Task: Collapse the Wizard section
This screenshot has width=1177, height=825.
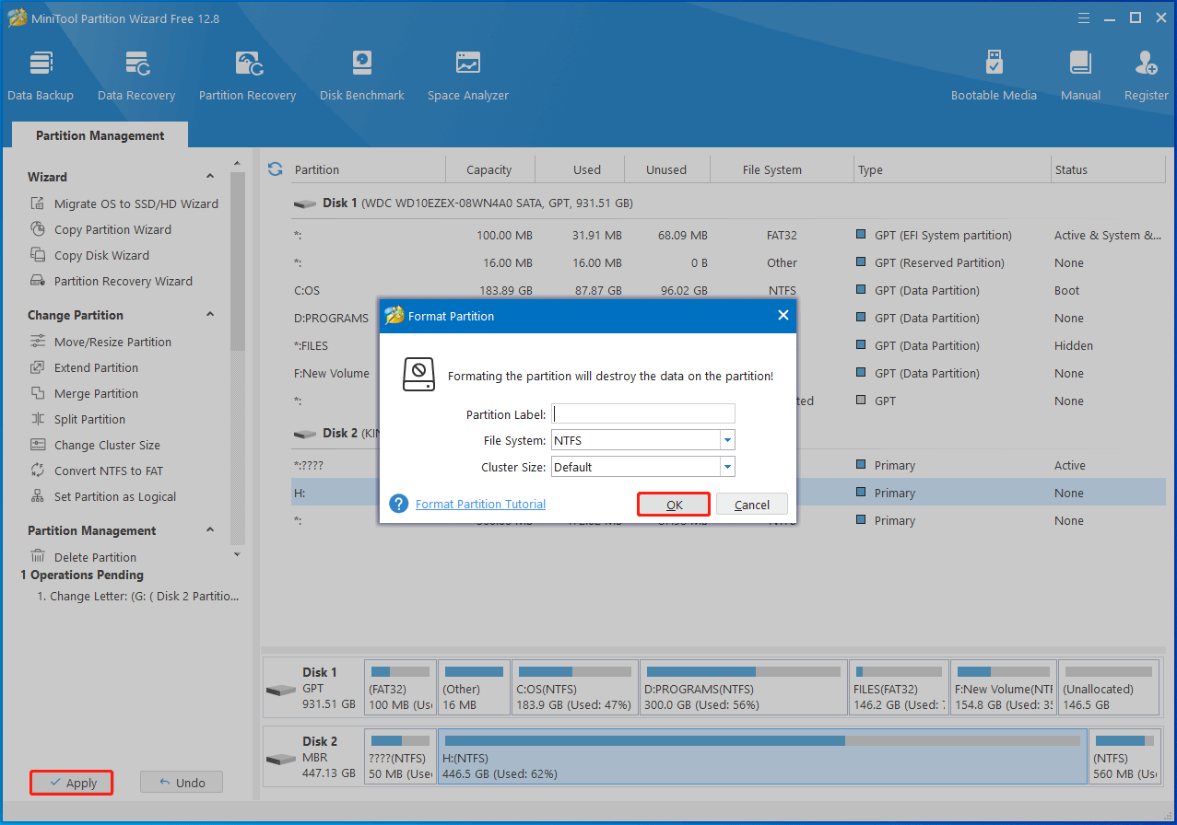Action: pos(210,177)
